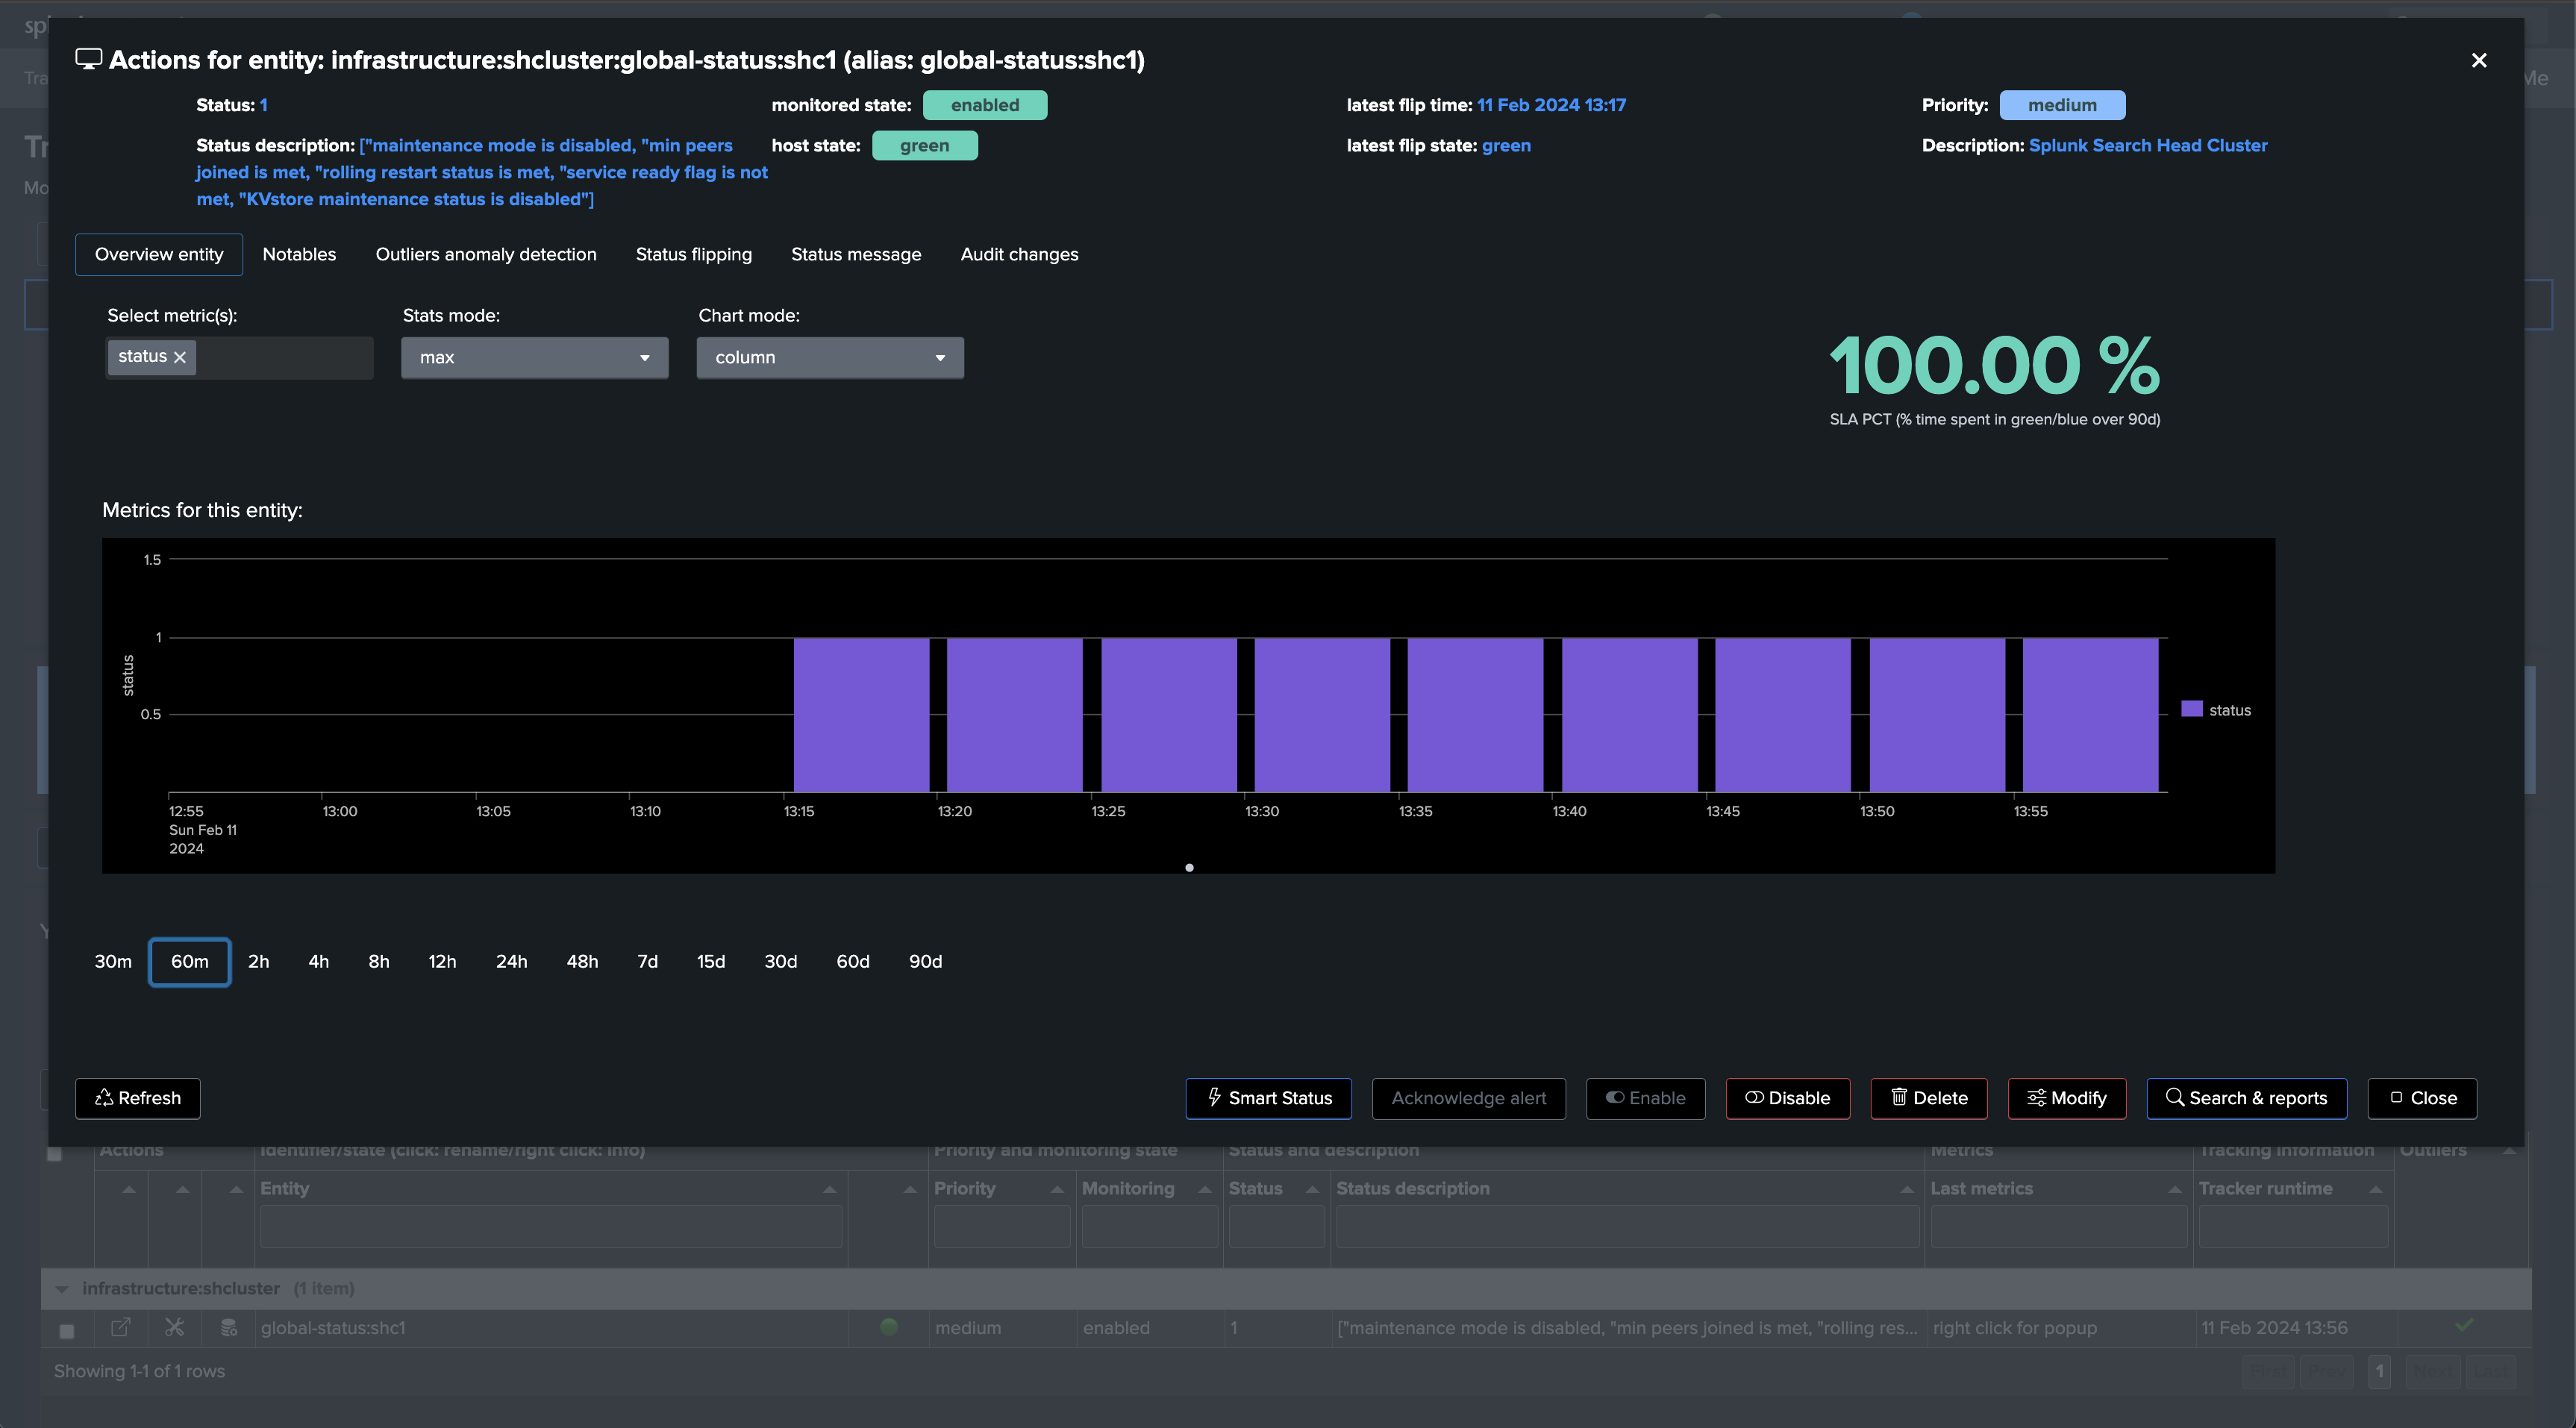
Task: Click the Disable button
Action: tap(1787, 1098)
